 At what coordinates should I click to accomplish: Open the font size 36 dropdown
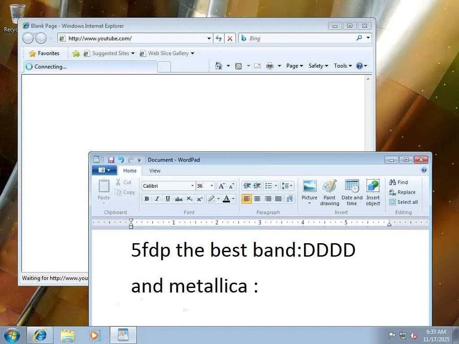pos(212,186)
